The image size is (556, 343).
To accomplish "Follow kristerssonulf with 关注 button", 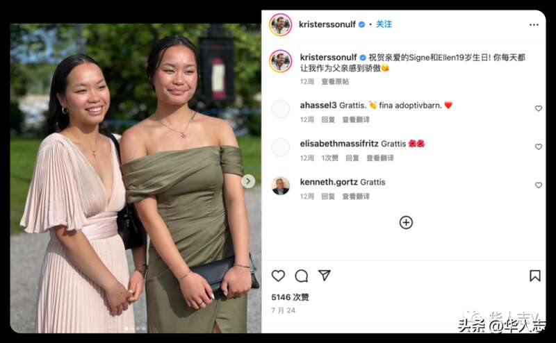I will click(x=384, y=24).
